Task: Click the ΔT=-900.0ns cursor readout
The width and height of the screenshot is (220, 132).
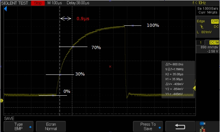Action: 175,64
